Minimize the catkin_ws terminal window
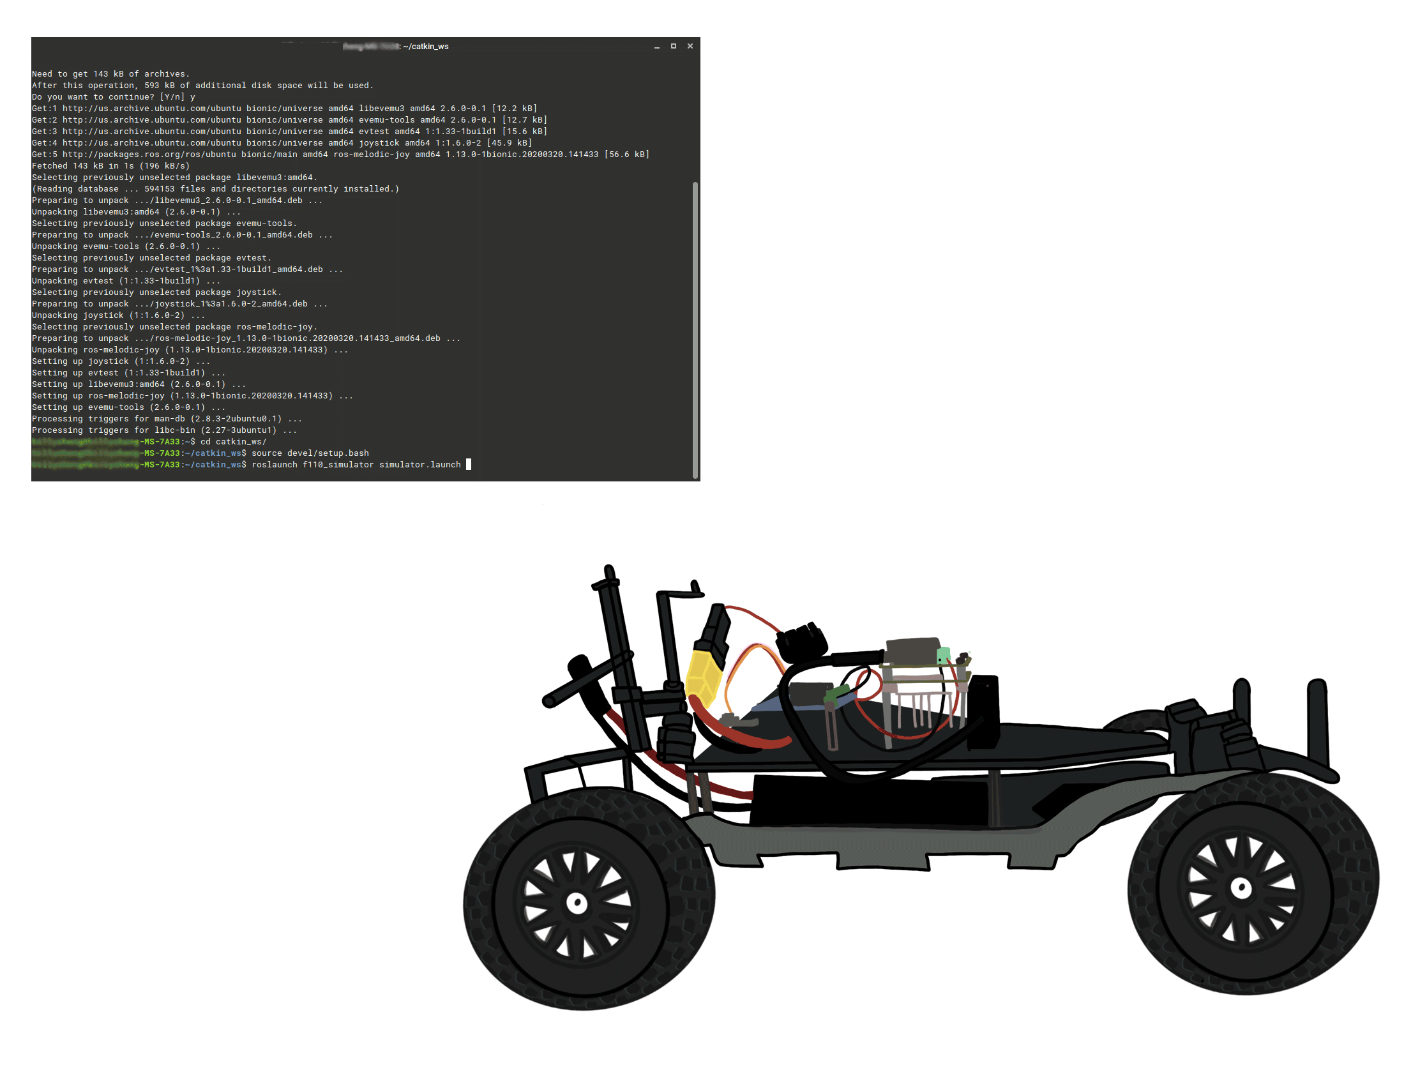Screen dimensions: 1420x1065 click(x=657, y=47)
